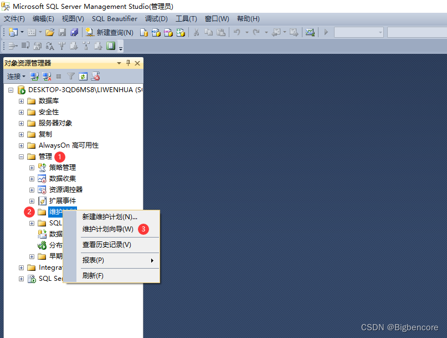The width and height of the screenshot is (447, 338).
Task: Open Object Explorer window position dropdown arrow
Action: click(x=119, y=63)
